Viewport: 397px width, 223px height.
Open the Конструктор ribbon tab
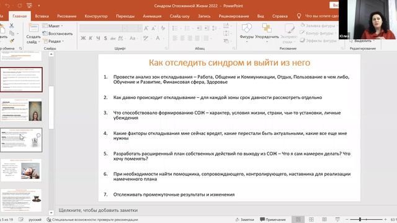(96, 16)
